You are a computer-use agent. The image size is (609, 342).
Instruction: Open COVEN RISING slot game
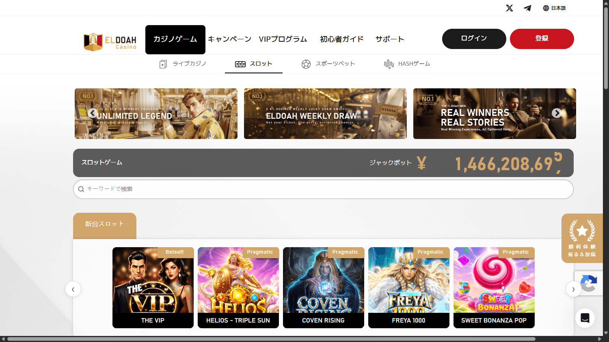point(324,288)
